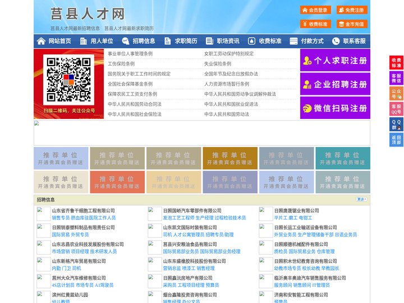Click the logo of 日照长运工业输送设备有限公司
404x303 pixels.
click(266, 231)
